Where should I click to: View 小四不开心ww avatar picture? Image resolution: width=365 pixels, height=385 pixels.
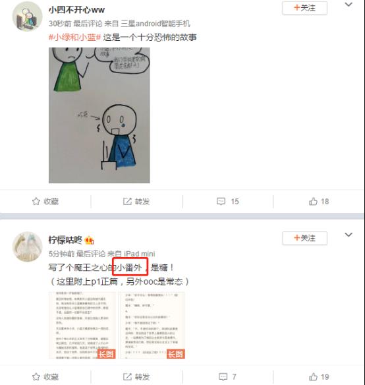point(27,16)
